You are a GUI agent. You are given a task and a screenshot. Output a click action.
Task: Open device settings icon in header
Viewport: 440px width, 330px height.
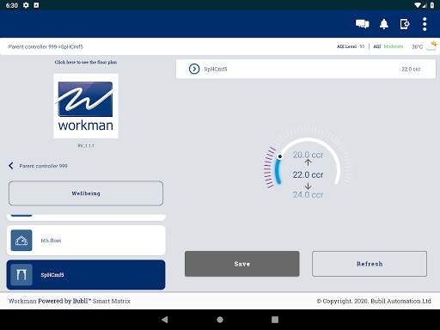405,24
